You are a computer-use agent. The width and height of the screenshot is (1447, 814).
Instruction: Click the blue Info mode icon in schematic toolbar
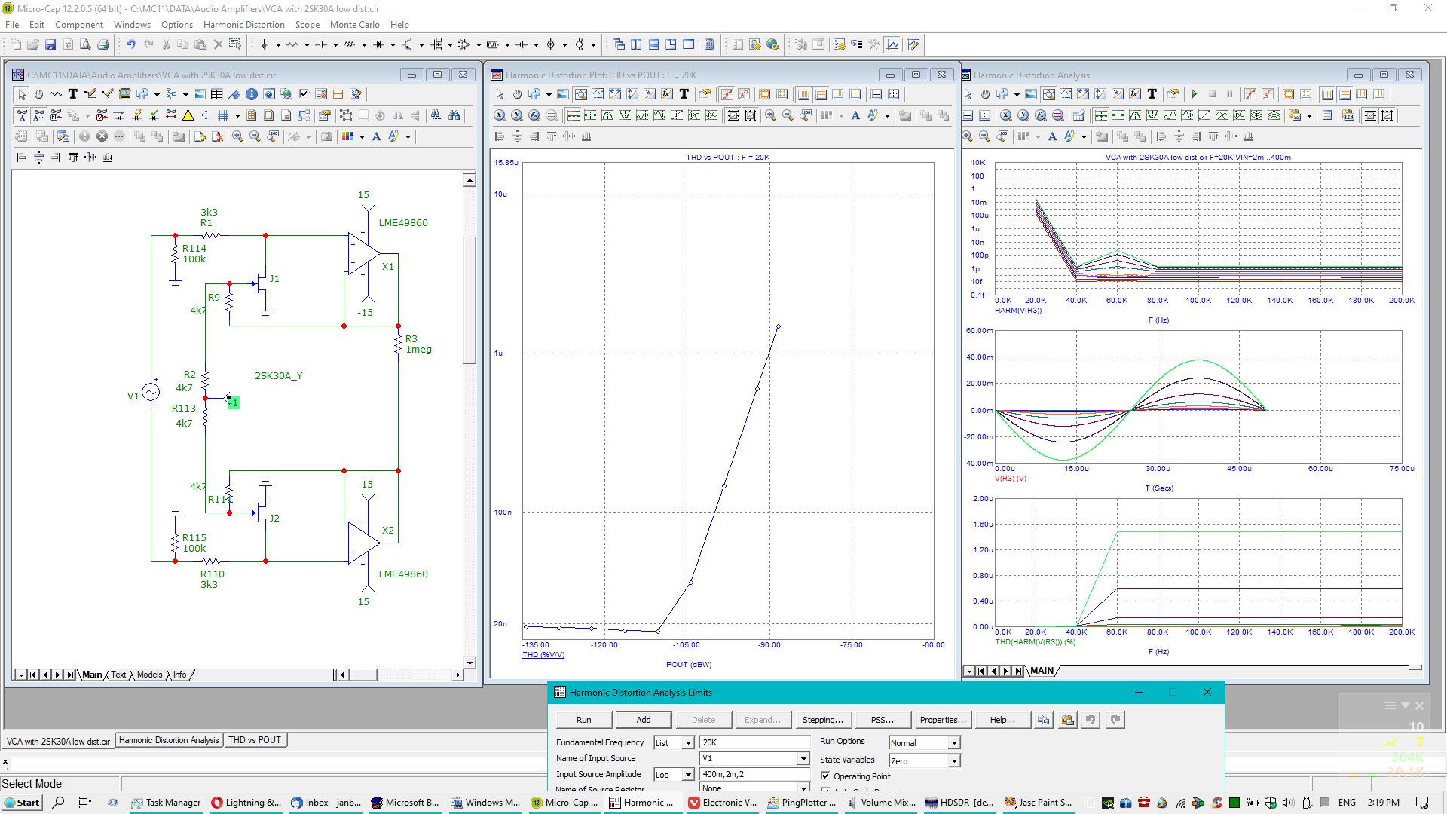(x=252, y=94)
